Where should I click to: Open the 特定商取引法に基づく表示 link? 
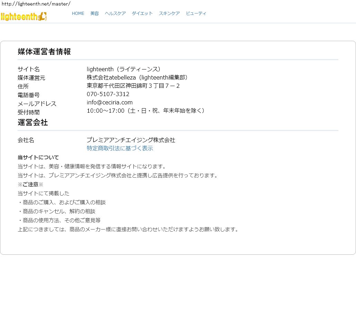120,148
